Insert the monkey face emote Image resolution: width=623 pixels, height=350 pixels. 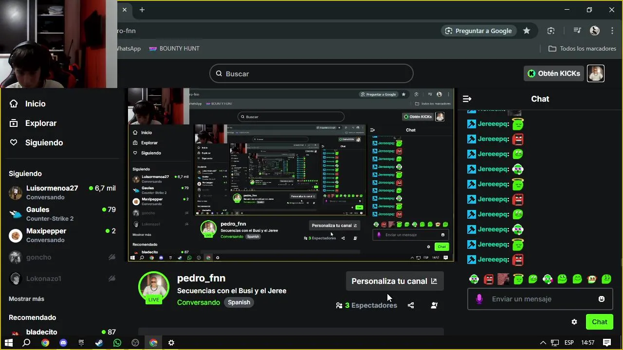click(592, 279)
